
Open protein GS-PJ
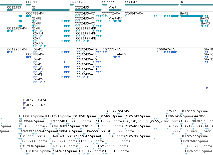click(x=38, y=75)
